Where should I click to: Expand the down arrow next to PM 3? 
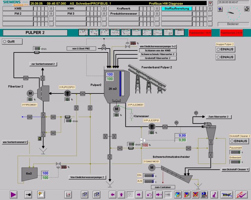coord(104,14)
